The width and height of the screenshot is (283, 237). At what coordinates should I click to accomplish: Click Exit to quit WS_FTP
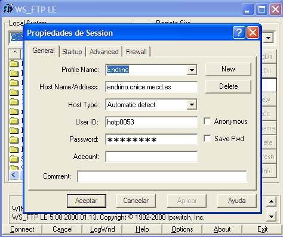pyautogui.click(x=262, y=229)
